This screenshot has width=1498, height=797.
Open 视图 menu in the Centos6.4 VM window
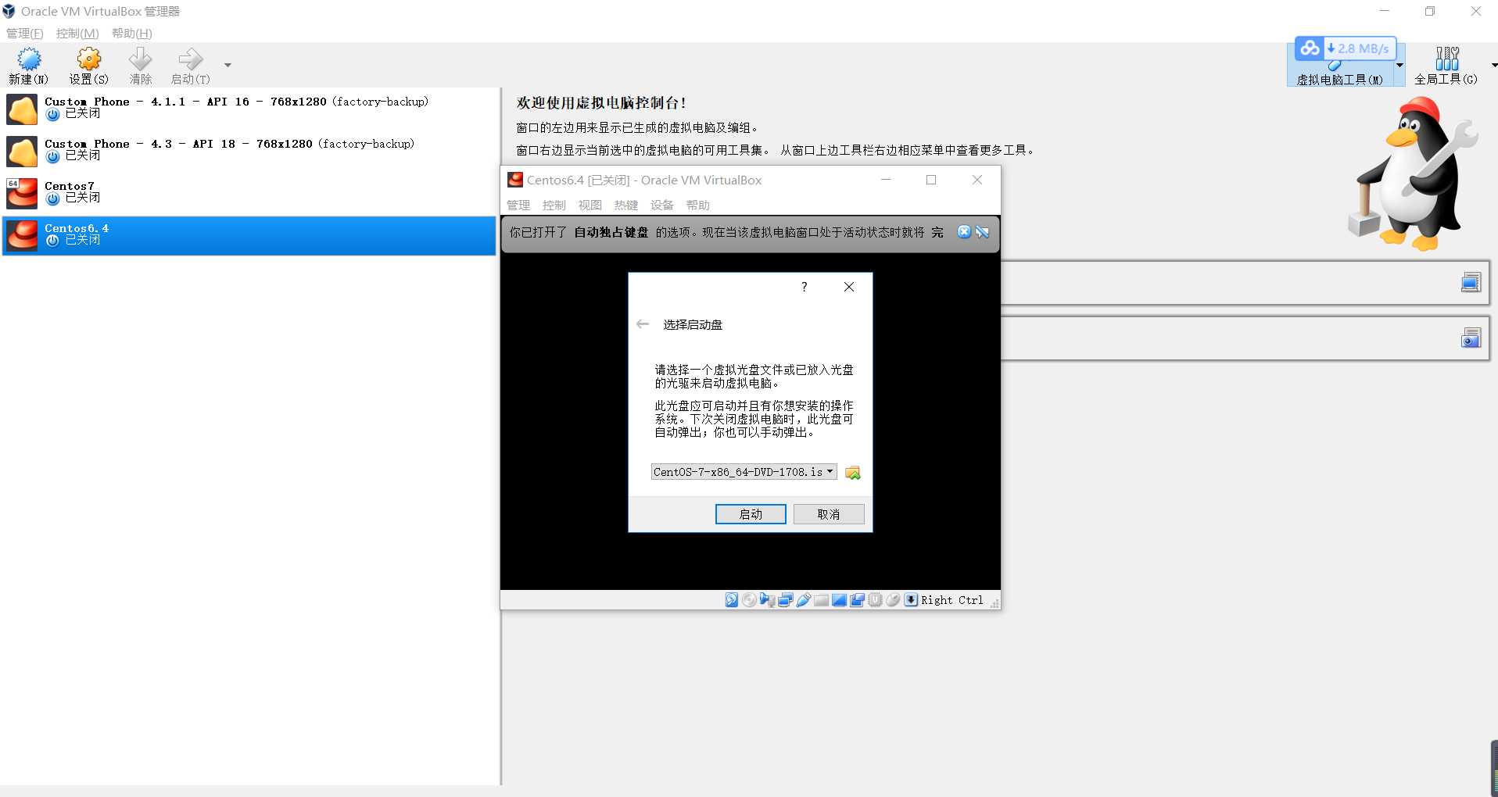coord(590,206)
